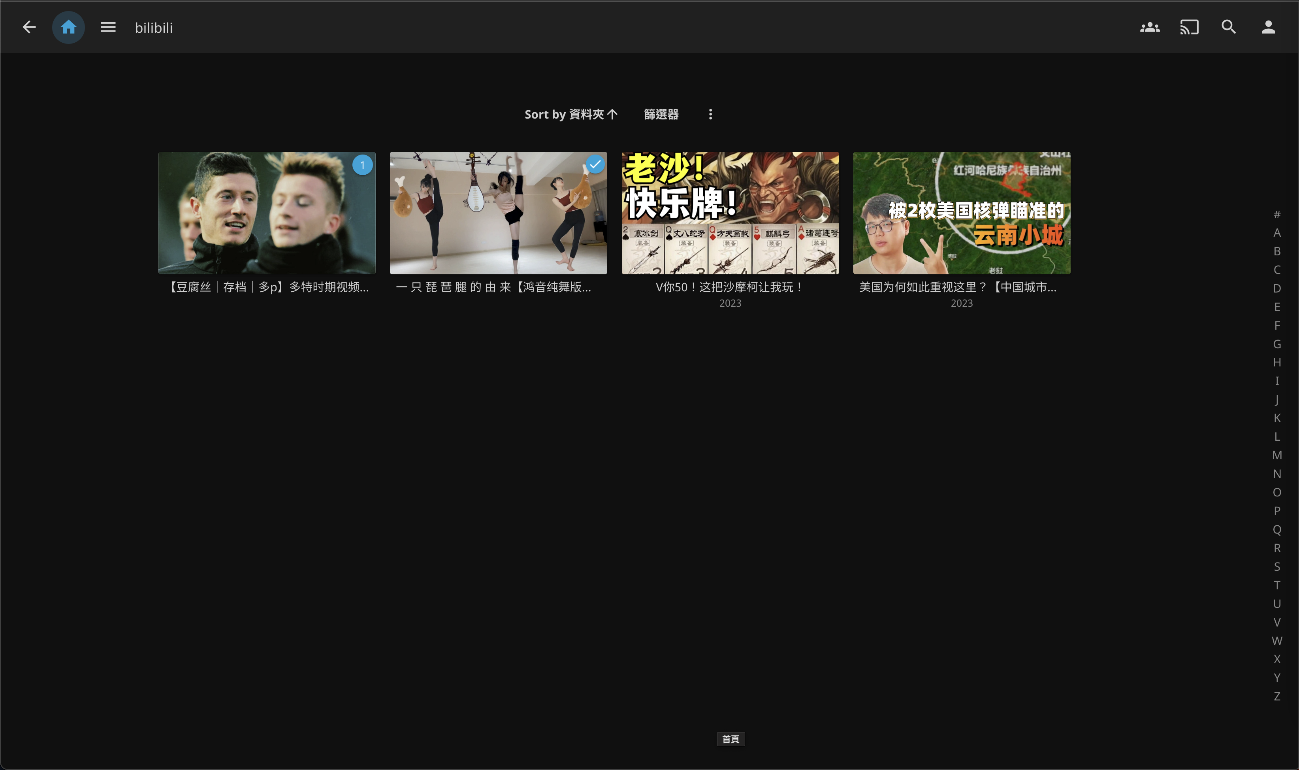The image size is (1299, 770).
Task: Open the football players folder thumbnail
Action: point(267,213)
